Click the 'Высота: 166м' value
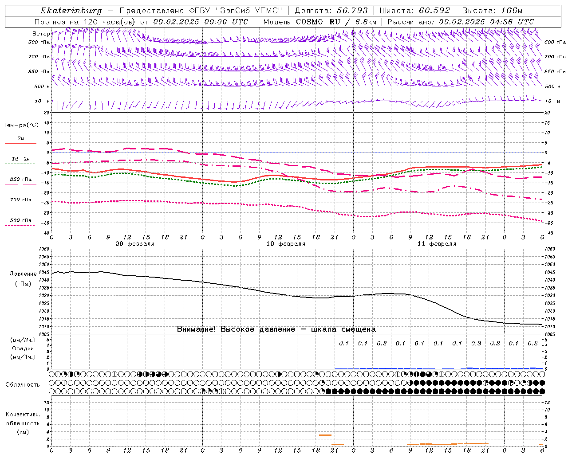Viewport: 568px width, 454px height. pos(493,11)
